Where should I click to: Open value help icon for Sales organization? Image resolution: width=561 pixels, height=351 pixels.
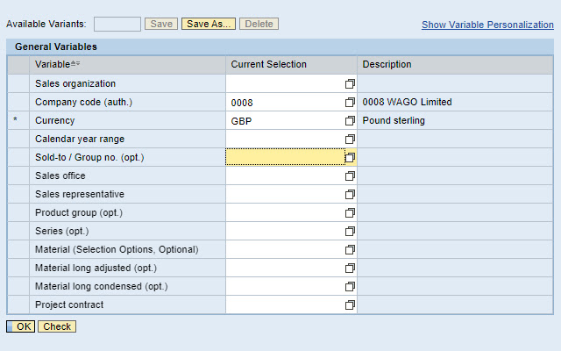tap(350, 84)
